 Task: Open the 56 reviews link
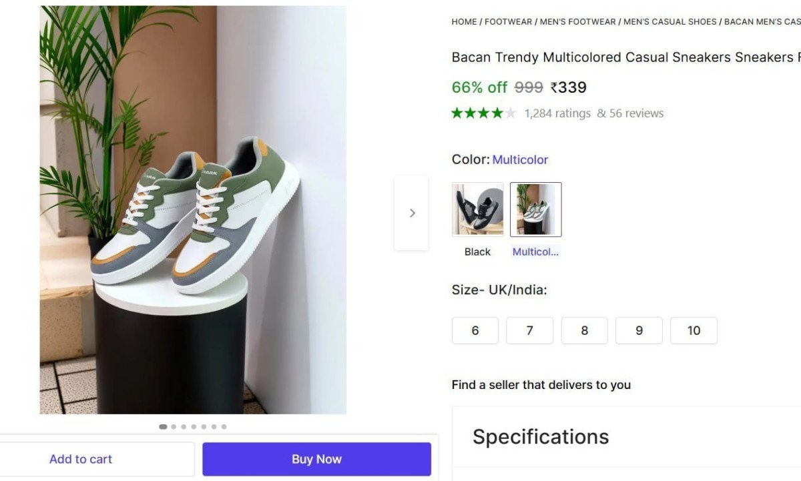(637, 113)
